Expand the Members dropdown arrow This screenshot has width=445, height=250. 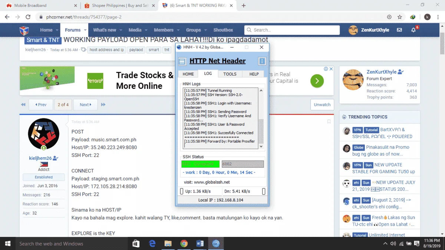(178, 30)
